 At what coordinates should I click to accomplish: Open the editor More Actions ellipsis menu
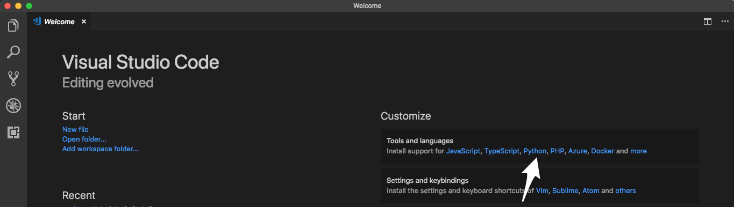pos(724,21)
